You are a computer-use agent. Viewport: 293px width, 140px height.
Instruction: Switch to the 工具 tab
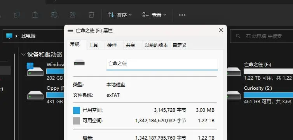(x=93, y=45)
